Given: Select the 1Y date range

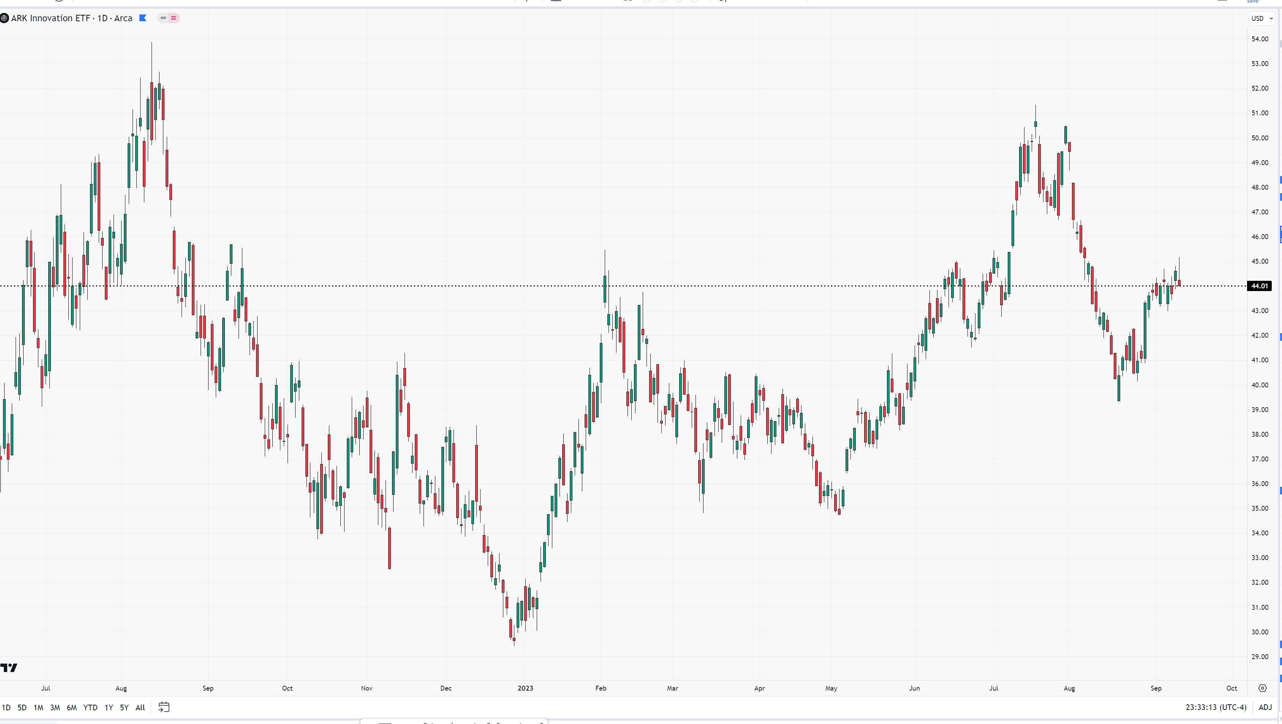Looking at the screenshot, I should click(109, 707).
